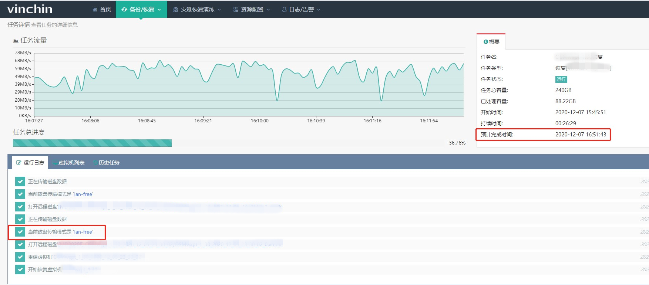Image resolution: width=649 pixels, height=285 pixels.
Task: Click the chart icon beside 任务流量
Action: pyautogui.click(x=16, y=41)
